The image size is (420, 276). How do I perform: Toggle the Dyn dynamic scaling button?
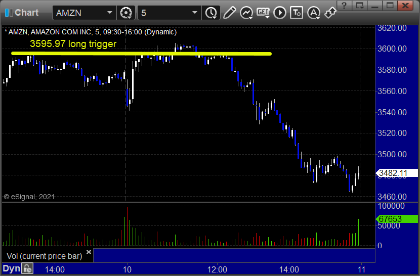[12, 268]
